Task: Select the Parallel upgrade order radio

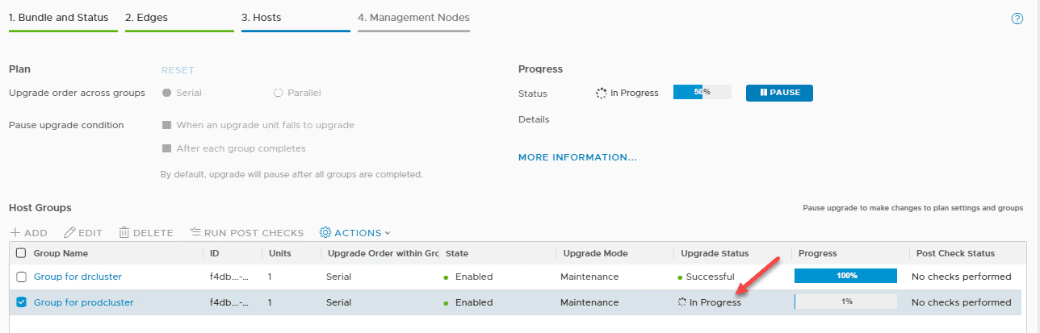Action: coord(279,93)
